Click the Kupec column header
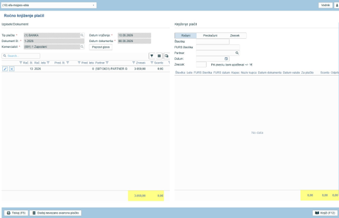 coord(235,73)
